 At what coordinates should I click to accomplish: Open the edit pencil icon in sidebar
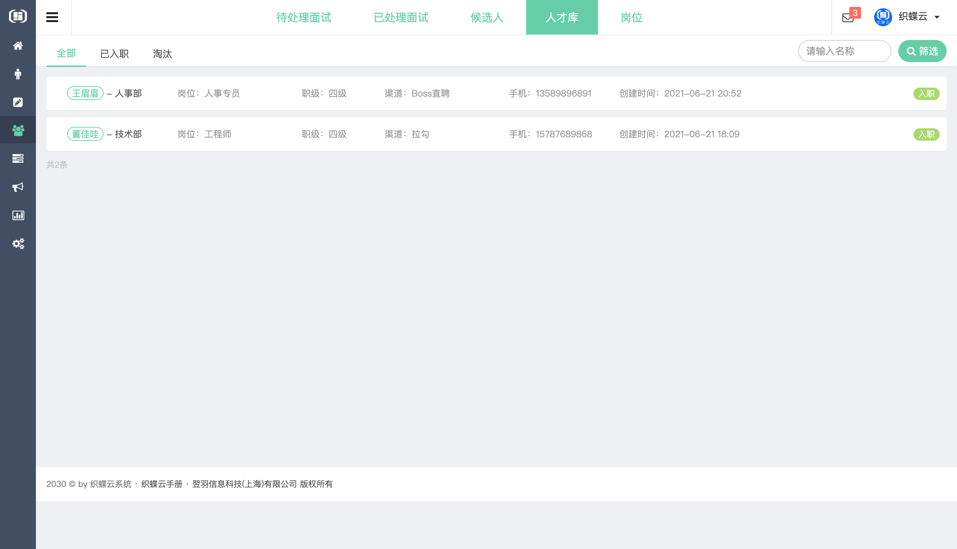[x=18, y=102]
